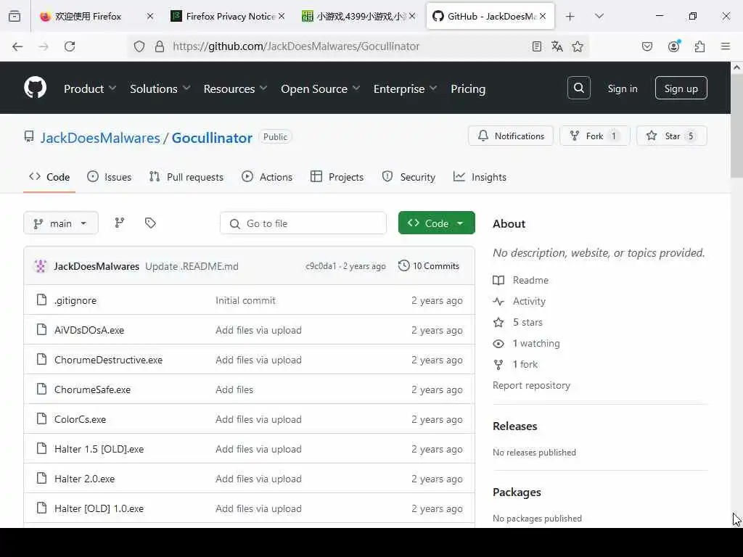Open ChorumeDestructive.exe file entry
The image size is (743, 557).
pyautogui.click(x=108, y=360)
